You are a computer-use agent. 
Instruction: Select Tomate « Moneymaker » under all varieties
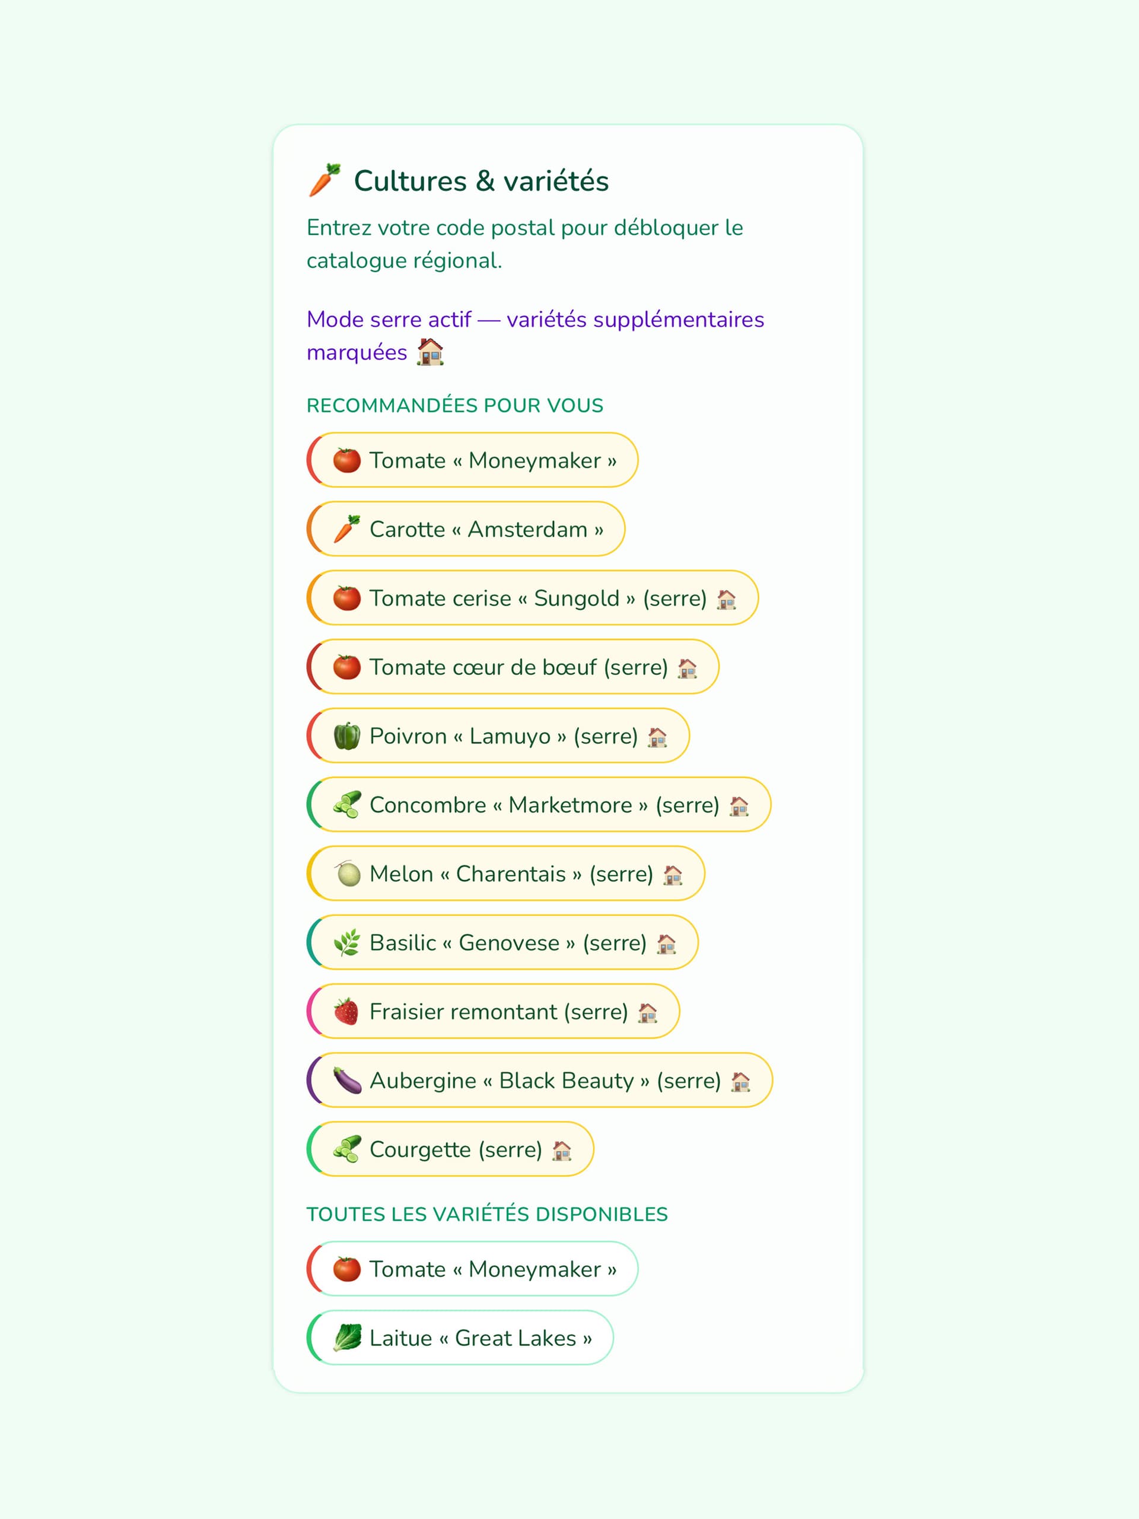pos(472,1268)
